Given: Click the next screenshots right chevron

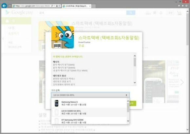Looking at the screenshot, I should pyautogui.click(x=182, y=82).
